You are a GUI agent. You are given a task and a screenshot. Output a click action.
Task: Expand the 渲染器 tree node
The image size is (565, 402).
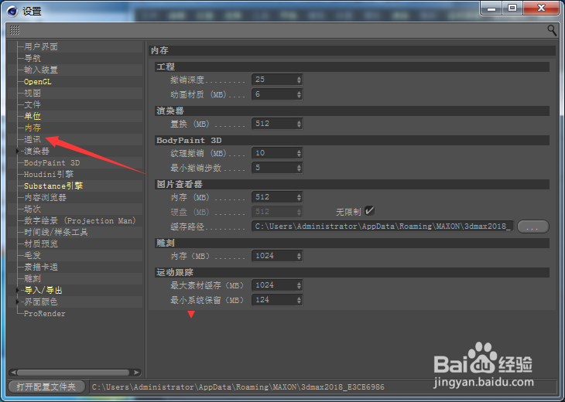[17, 152]
